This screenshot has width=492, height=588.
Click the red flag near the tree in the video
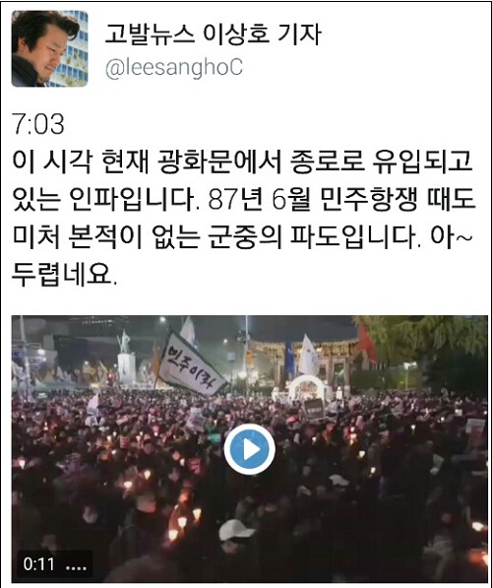point(366,343)
